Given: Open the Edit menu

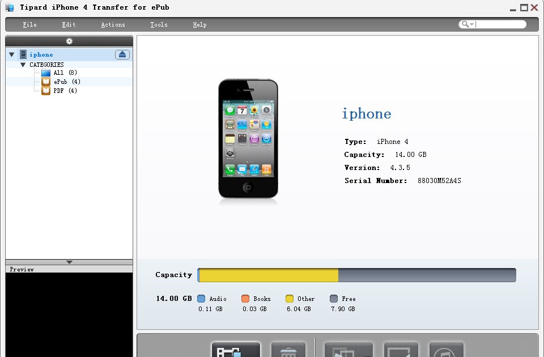Looking at the screenshot, I should click(69, 24).
